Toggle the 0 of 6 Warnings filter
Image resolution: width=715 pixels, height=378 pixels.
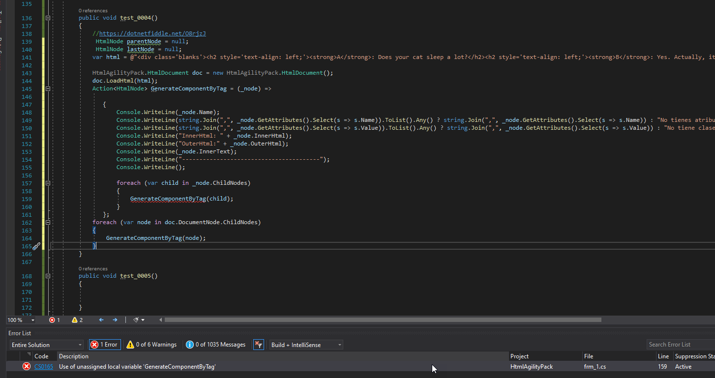tap(151, 345)
